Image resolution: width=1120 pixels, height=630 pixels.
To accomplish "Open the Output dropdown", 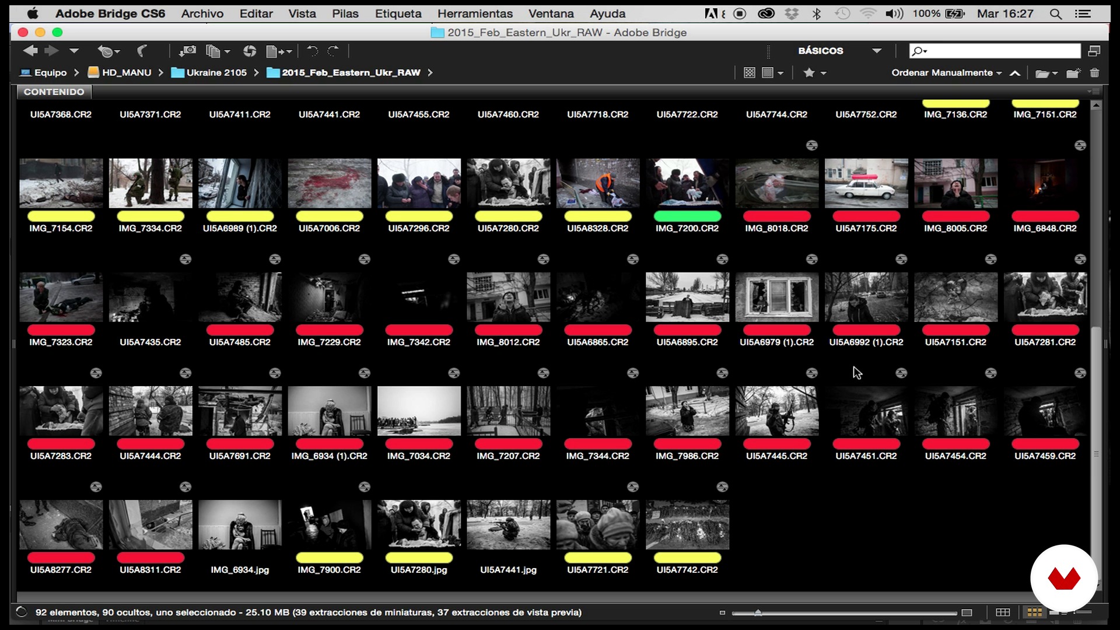I will pyautogui.click(x=279, y=51).
